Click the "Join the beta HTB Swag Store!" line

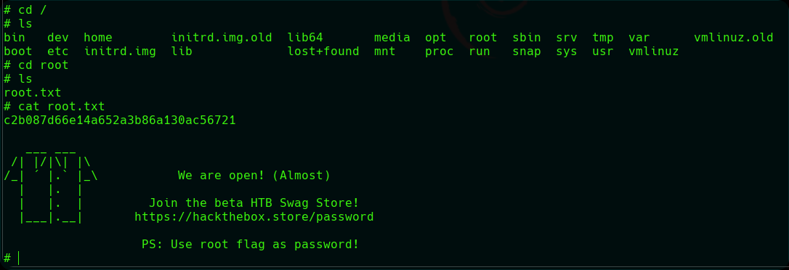(254, 203)
